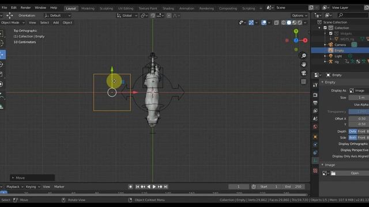This screenshot has height=207, width=369.
Task: Open the overlays dropdown arrow
Action: (x=269, y=22)
